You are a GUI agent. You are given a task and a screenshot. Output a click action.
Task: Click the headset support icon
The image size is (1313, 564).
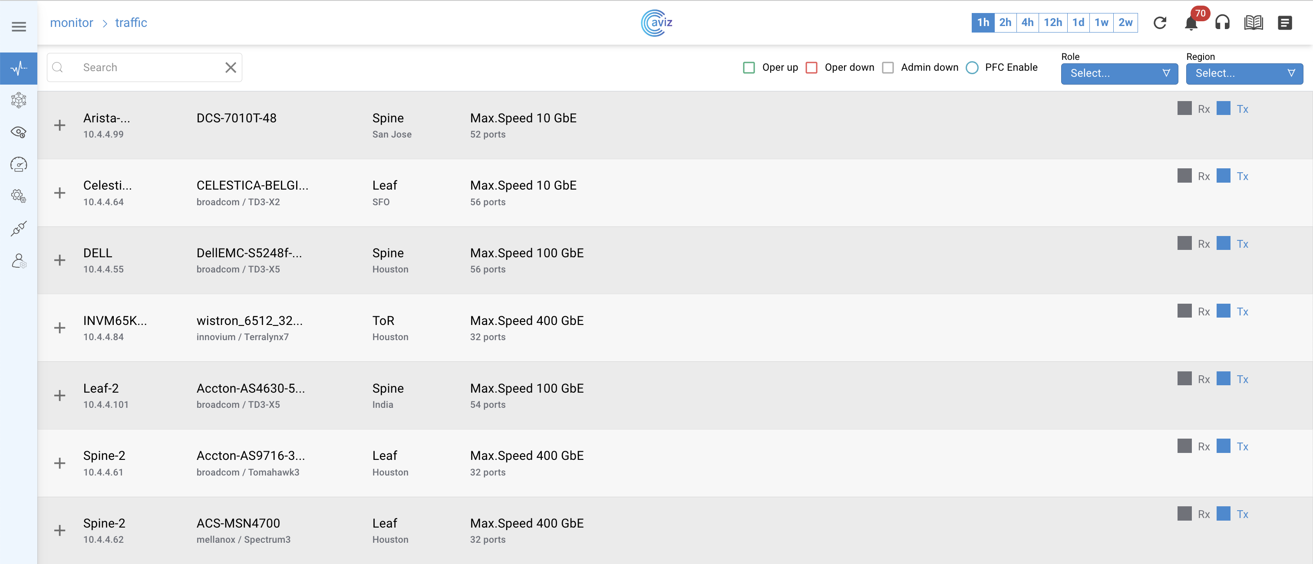[1222, 23]
